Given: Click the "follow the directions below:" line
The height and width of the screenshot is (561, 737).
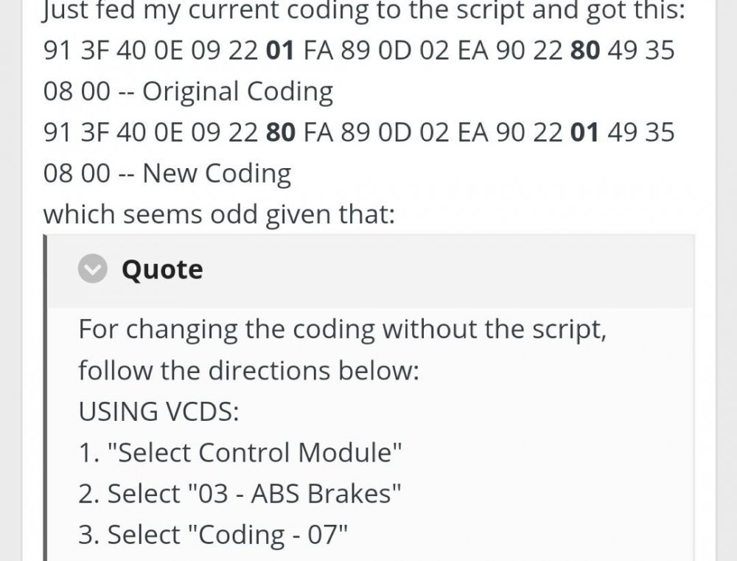Looking at the screenshot, I should [x=248, y=370].
